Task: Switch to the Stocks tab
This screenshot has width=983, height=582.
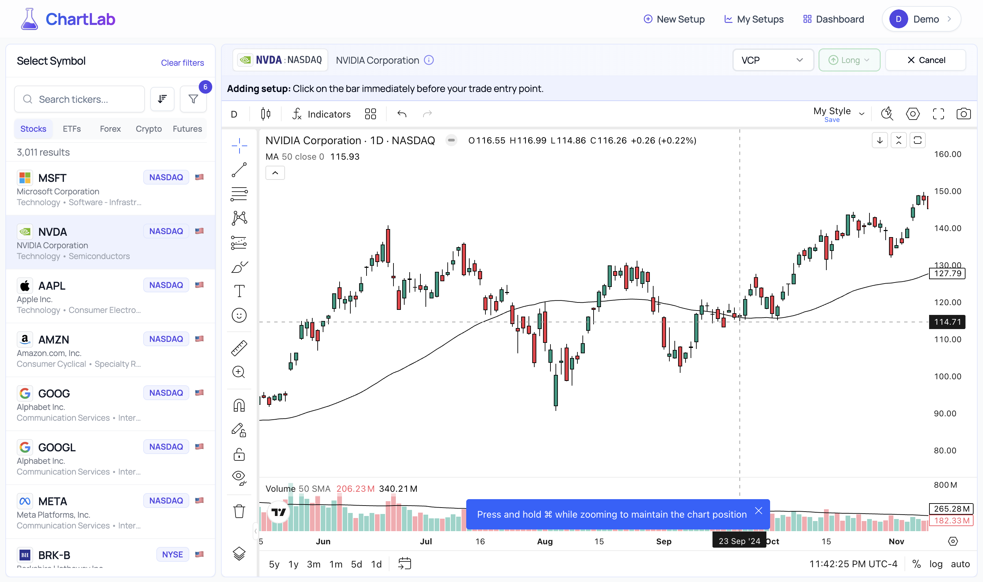Action: [33, 129]
